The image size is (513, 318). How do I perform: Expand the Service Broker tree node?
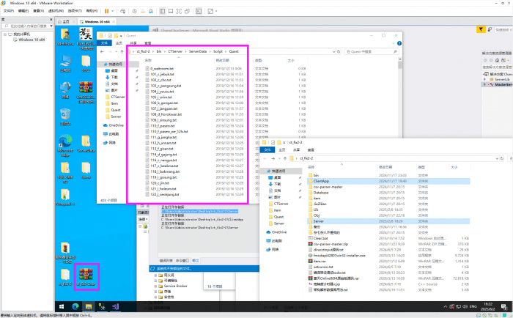155,286
